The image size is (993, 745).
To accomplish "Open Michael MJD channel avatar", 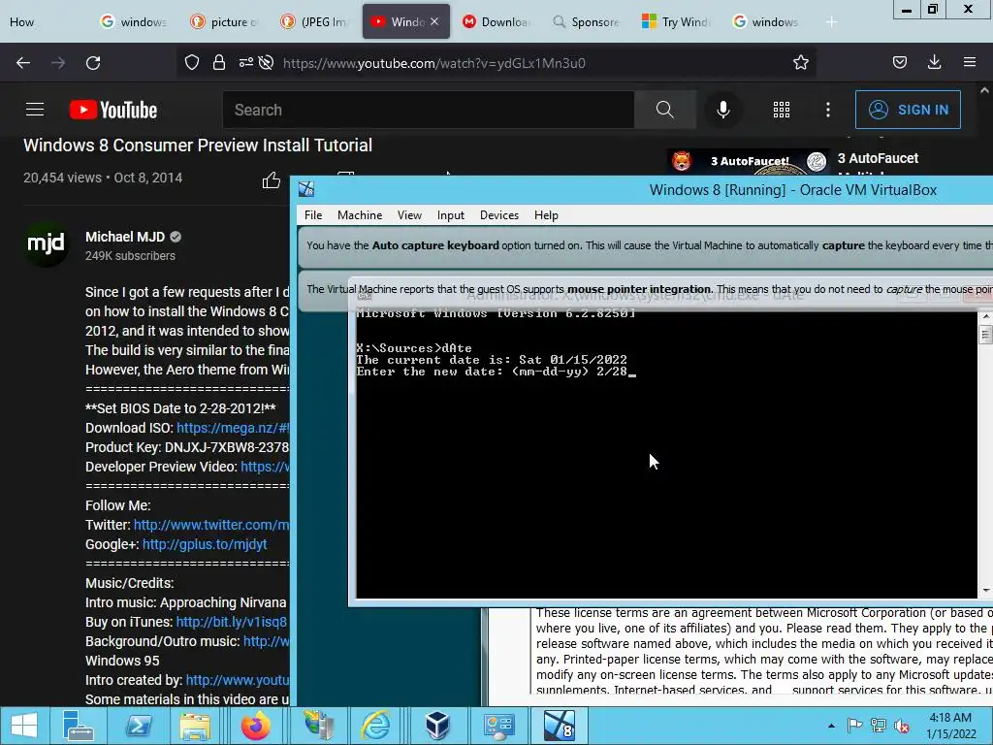I will pyautogui.click(x=46, y=243).
